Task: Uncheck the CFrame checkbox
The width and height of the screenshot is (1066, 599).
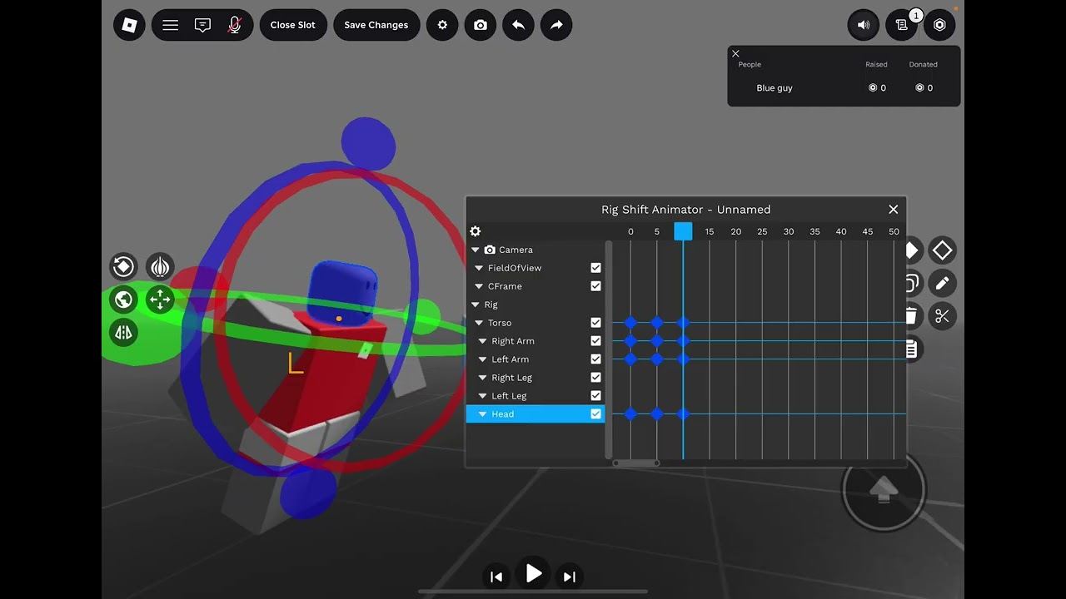Action: coord(595,286)
